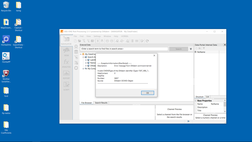This screenshot has height=142, width=252.
Task: Switch to the File Browser tab
Action: tap(87, 103)
